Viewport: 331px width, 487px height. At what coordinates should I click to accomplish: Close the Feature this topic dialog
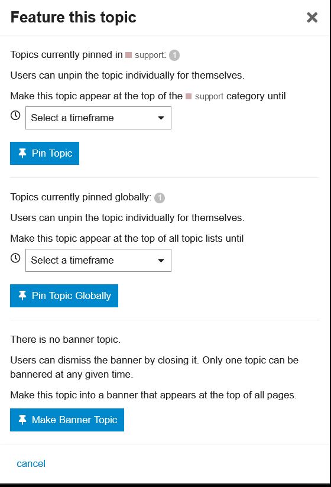(x=312, y=17)
